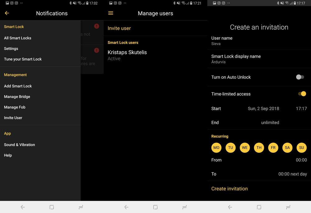
Task: Edit Smart Lock display name Ārdurvis
Action: [259, 59]
